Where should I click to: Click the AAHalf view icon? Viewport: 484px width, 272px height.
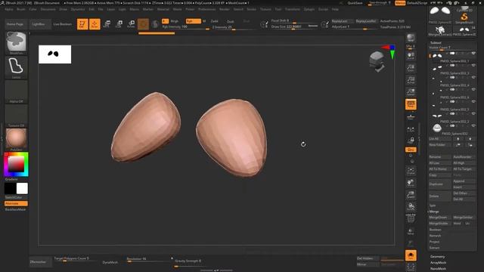[411, 92]
